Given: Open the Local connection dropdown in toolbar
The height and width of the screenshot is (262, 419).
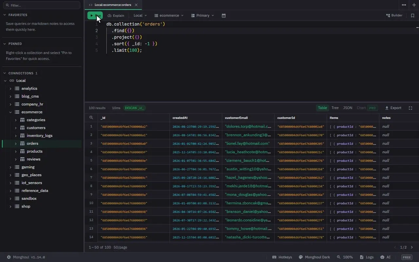Looking at the screenshot, I should coord(140,15).
